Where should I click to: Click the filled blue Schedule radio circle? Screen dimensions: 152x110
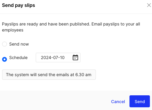pos(5,59)
